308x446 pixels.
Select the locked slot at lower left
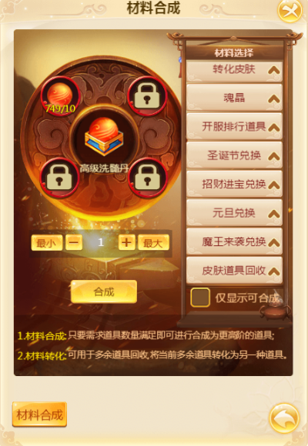point(59,177)
